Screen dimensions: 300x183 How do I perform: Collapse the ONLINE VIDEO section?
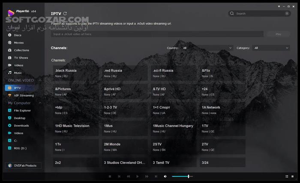tap(40, 80)
